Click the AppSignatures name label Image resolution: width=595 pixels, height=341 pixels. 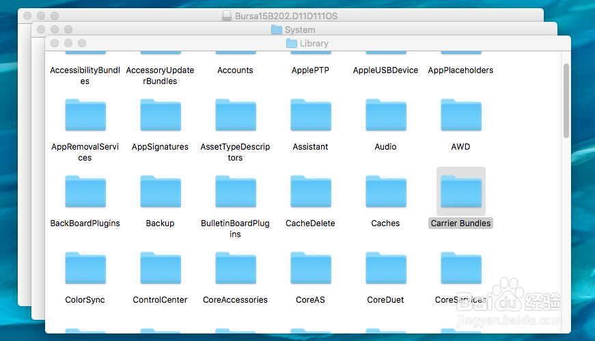pyautogui.click(x=160, y=147)
